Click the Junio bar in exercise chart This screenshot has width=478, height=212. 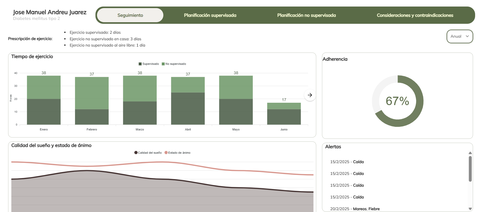[x=284, y=114]
